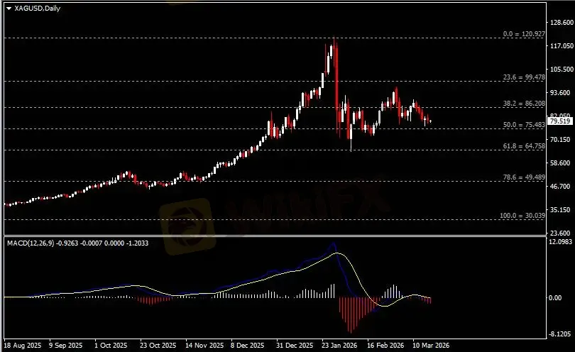Click the XAGUSD,Daily chart title
The width and height of the screenshot is (575, 352).
37,9
